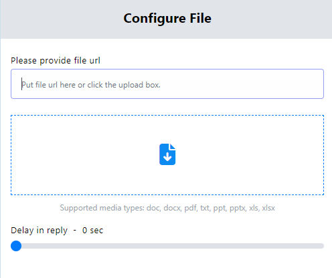Click the white arrow inside the upload icon
This screenshot has width=332, height=278.
(x=167, y=156)
